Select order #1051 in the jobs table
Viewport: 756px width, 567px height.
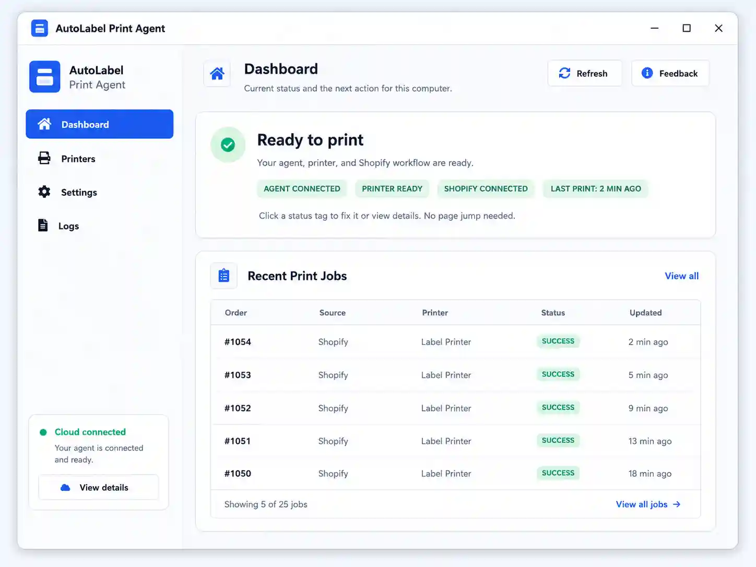coord(238,441)
